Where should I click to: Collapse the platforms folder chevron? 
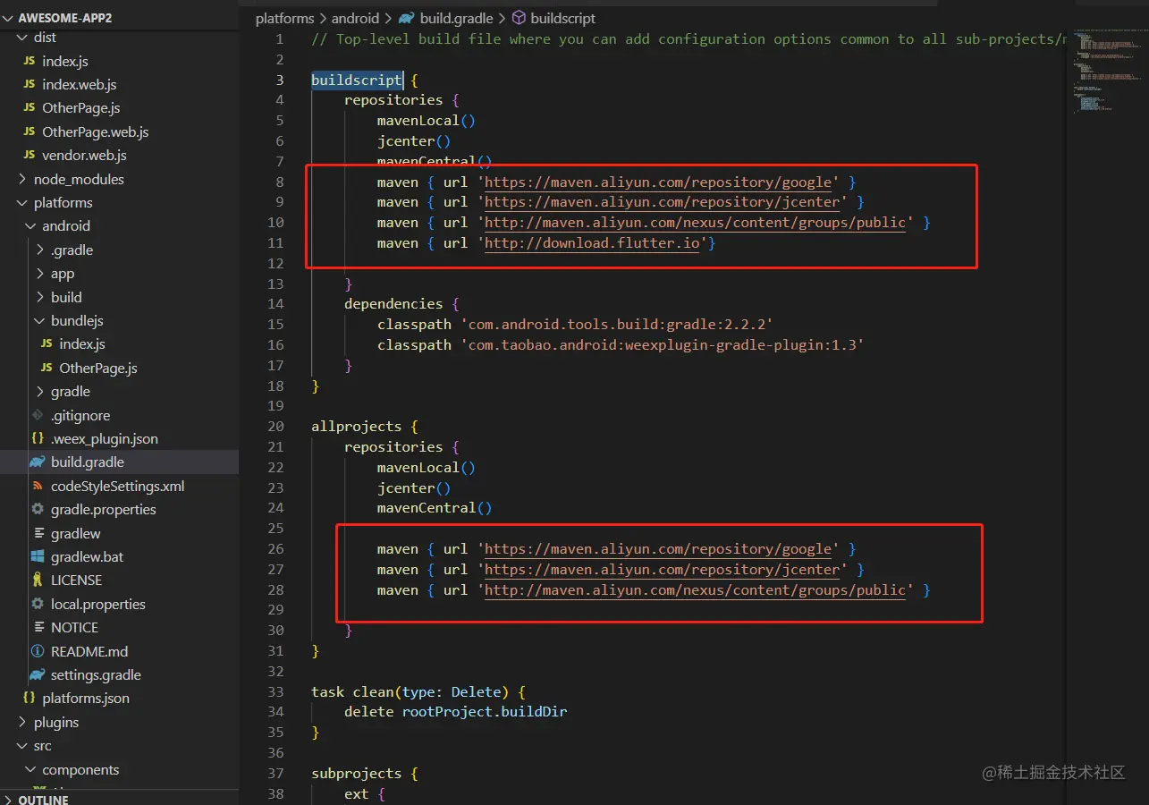click(23, 203)
